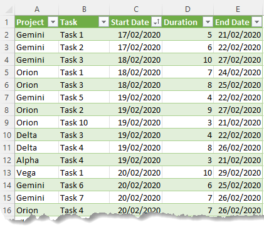The image size is (264, 227).
Task: Click the Start Date sorted filter button
Action: coord(156,22)
